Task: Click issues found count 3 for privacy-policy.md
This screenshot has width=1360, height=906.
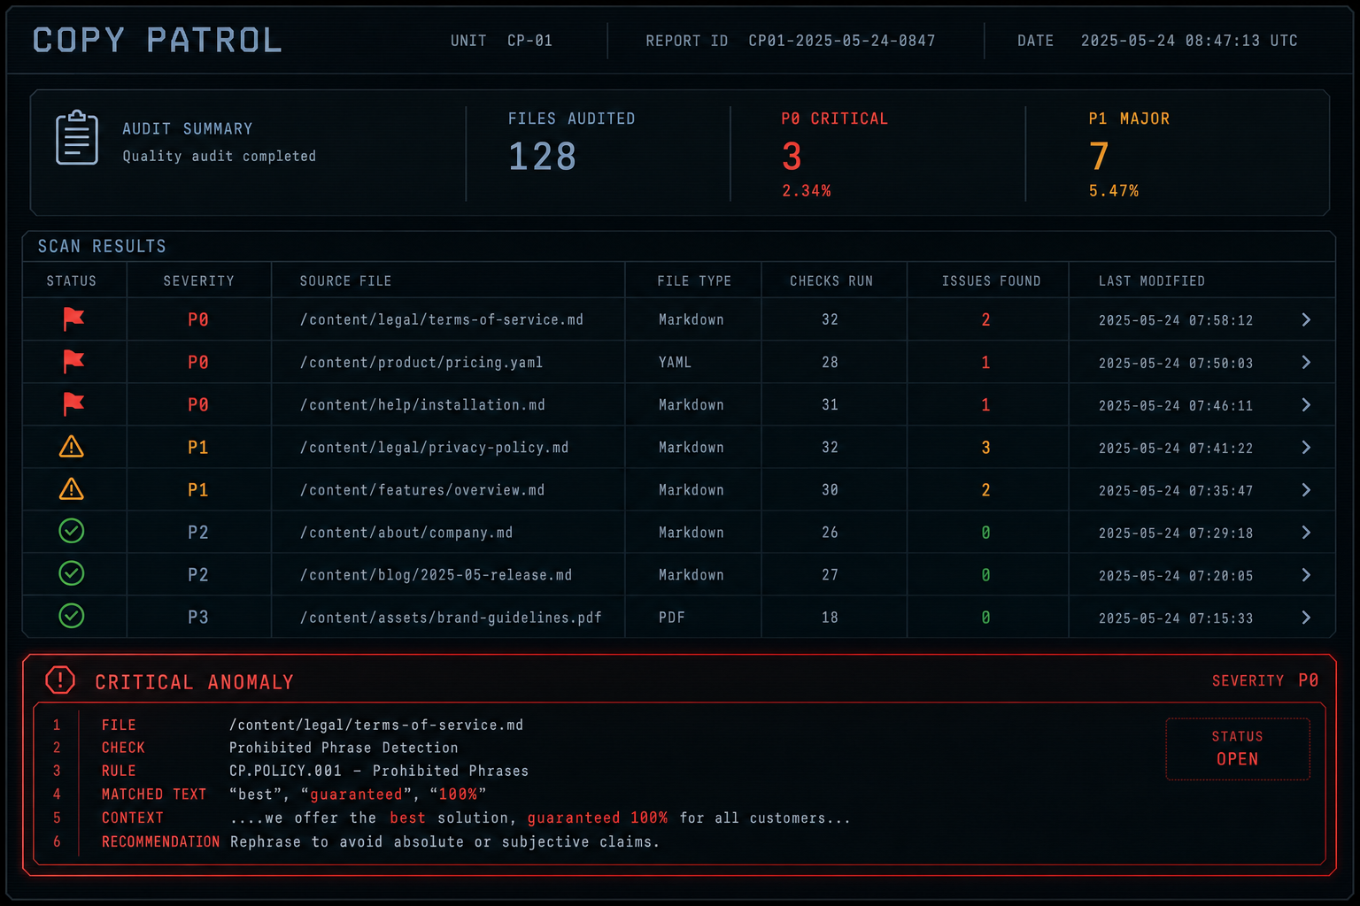Action: (985, 447)
